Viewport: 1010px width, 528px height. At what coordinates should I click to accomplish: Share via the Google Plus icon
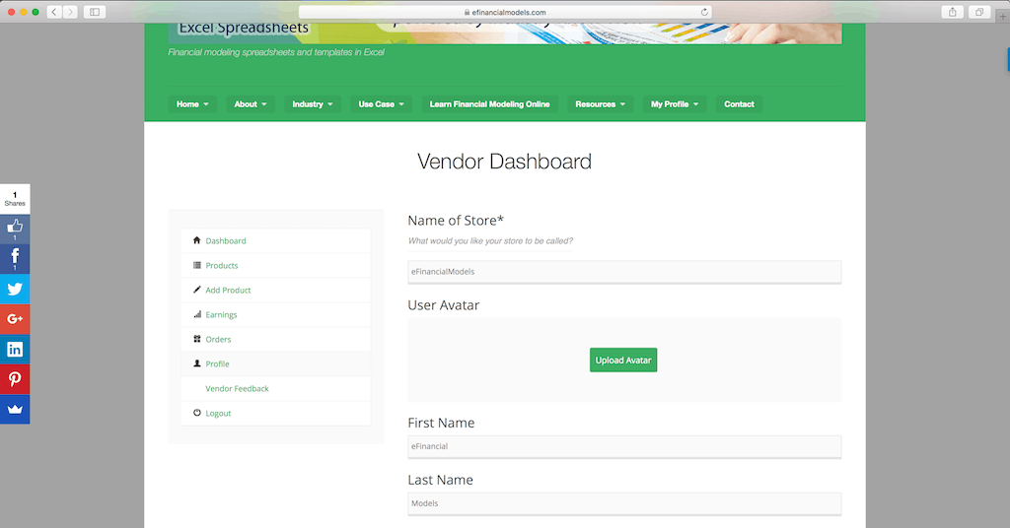point(15,319)
